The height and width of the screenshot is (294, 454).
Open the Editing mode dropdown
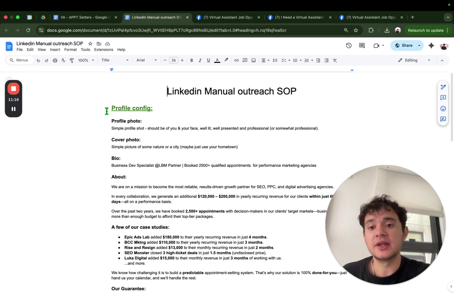[x=413, y=60]
